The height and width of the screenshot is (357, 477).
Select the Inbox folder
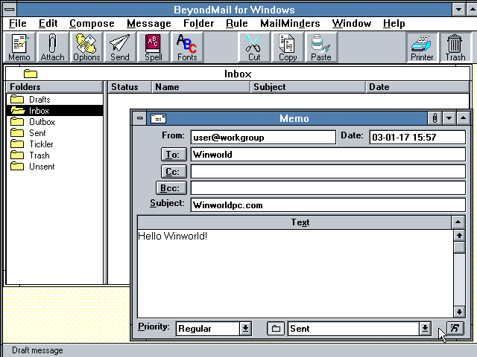(x=54, y=111)
